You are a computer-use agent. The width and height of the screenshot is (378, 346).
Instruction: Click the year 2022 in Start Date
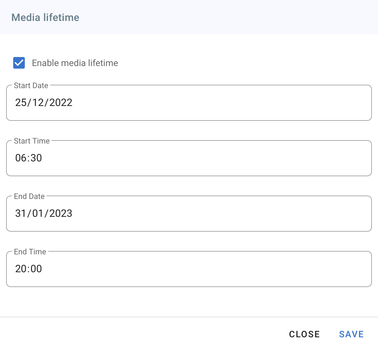(x=61, y=103)
